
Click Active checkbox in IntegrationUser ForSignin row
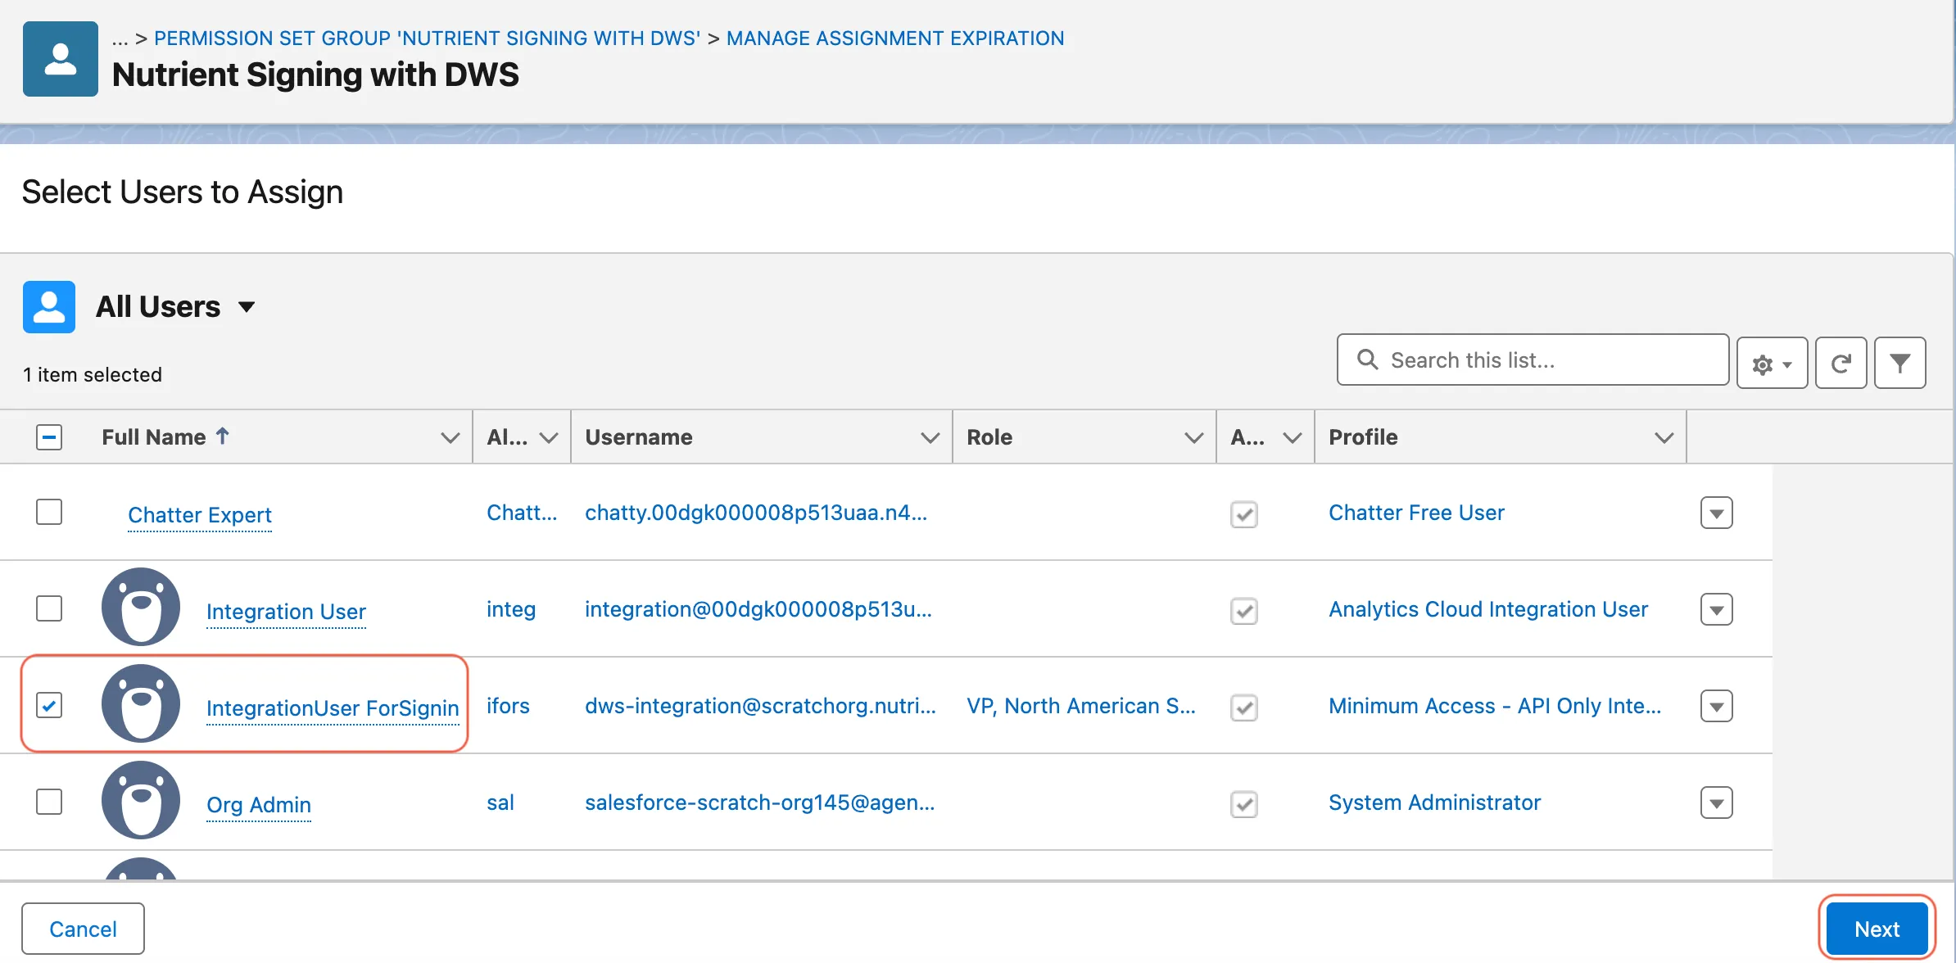(1244, 708)
